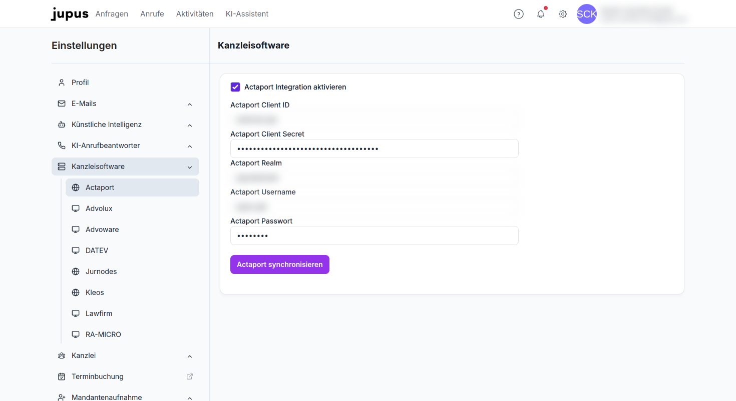Open the Advoware settings page
This screenshot has height=401, width=736.
click(132, 229)
